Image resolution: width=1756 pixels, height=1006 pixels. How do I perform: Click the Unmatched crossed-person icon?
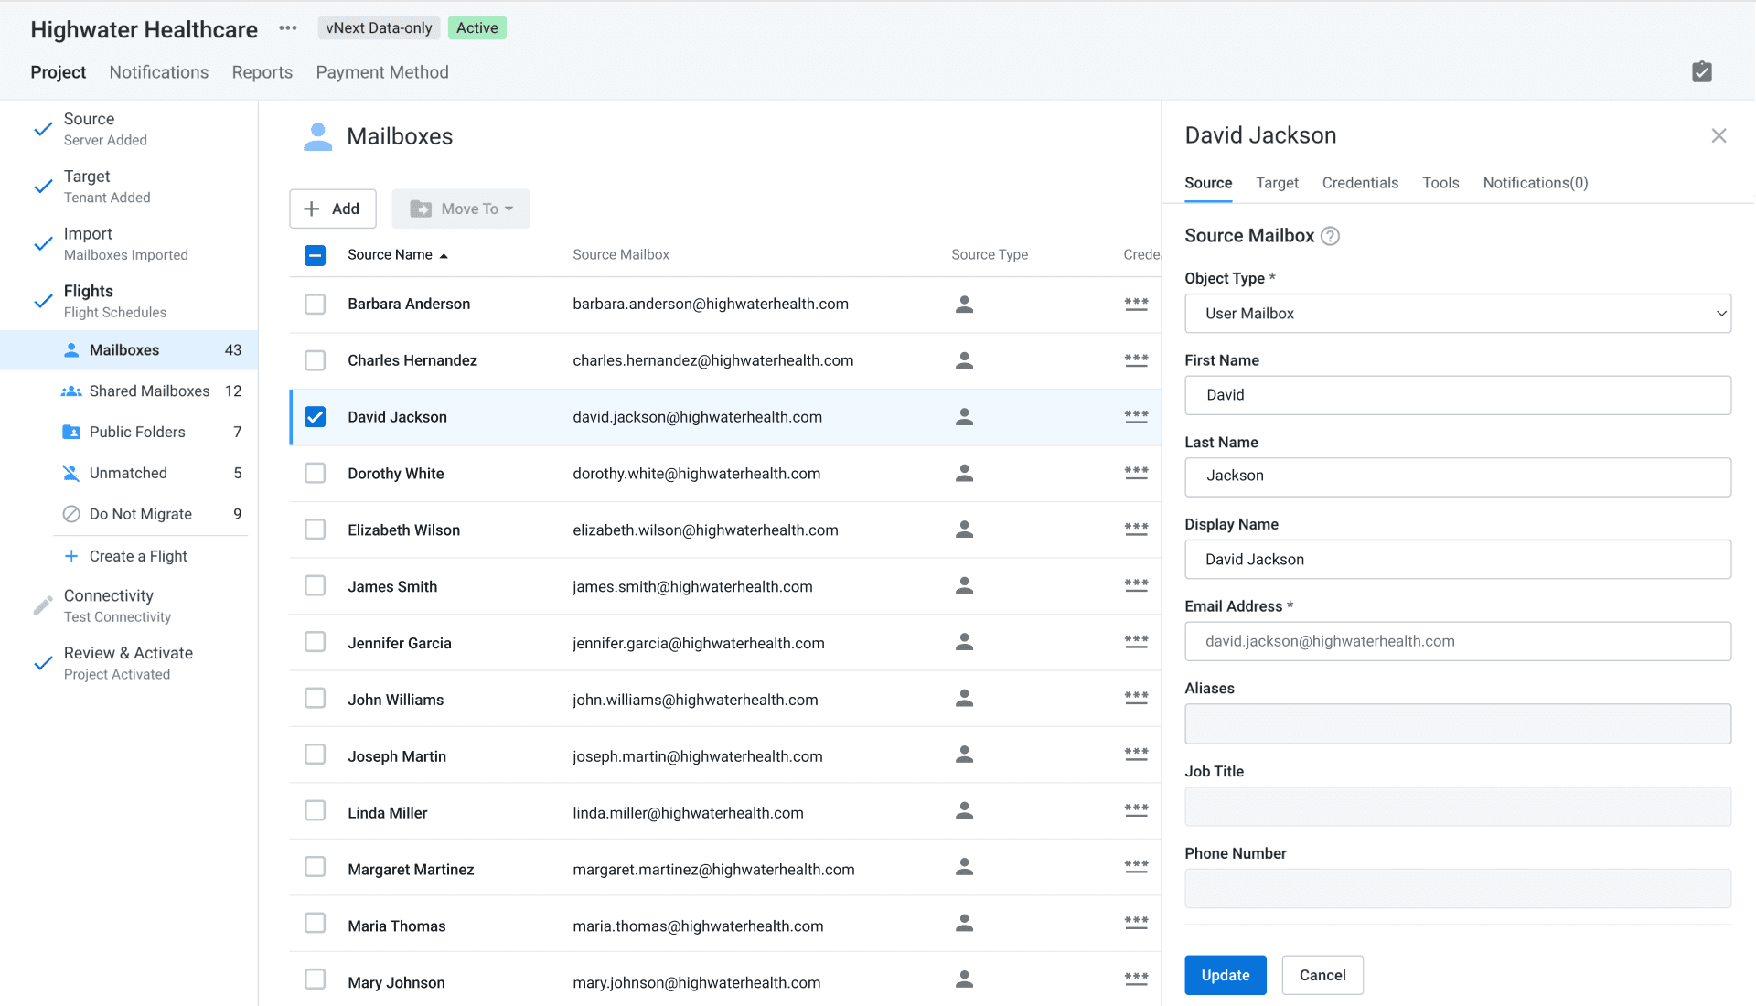(71, 473)
